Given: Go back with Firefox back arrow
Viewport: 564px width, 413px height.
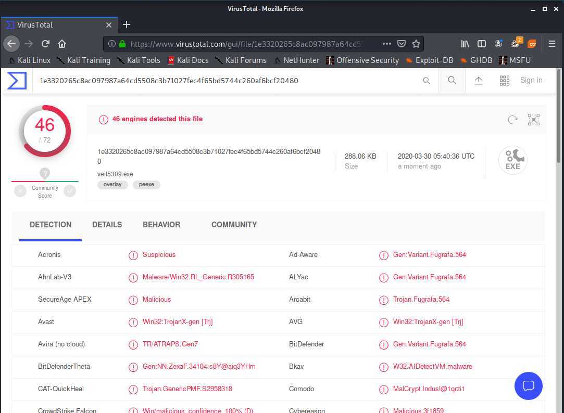Looking at the screenshot, I should (x=11, y=44).
